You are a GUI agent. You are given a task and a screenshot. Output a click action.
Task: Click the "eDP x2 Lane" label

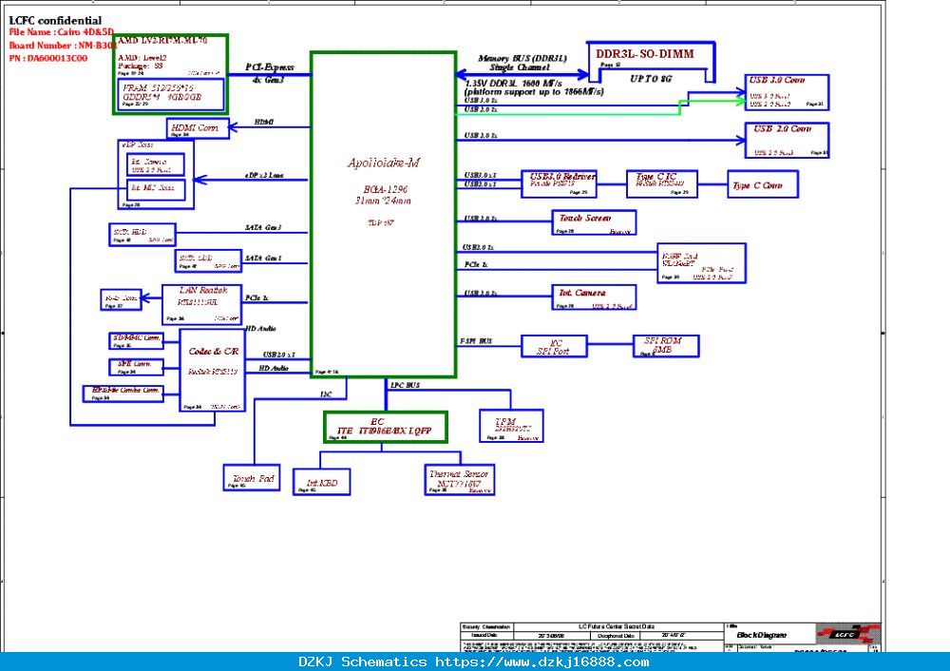[264, 175]
